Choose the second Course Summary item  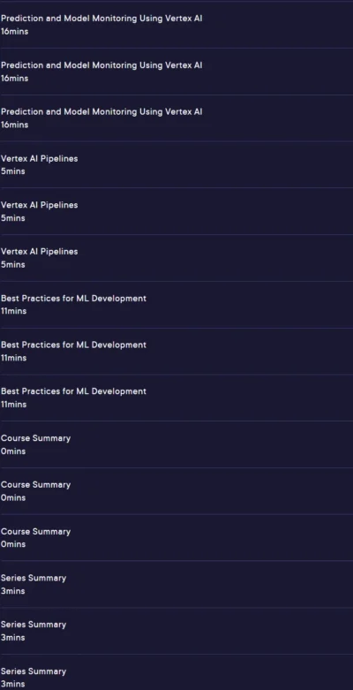[176, 491]
